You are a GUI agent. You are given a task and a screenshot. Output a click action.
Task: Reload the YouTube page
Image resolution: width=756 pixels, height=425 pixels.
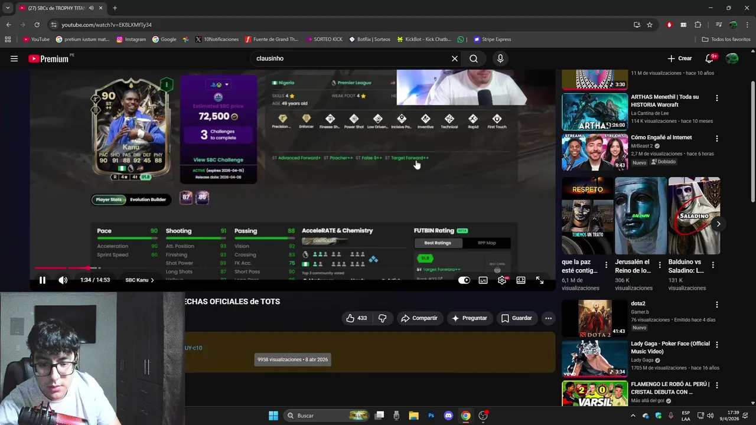[37, 25]
